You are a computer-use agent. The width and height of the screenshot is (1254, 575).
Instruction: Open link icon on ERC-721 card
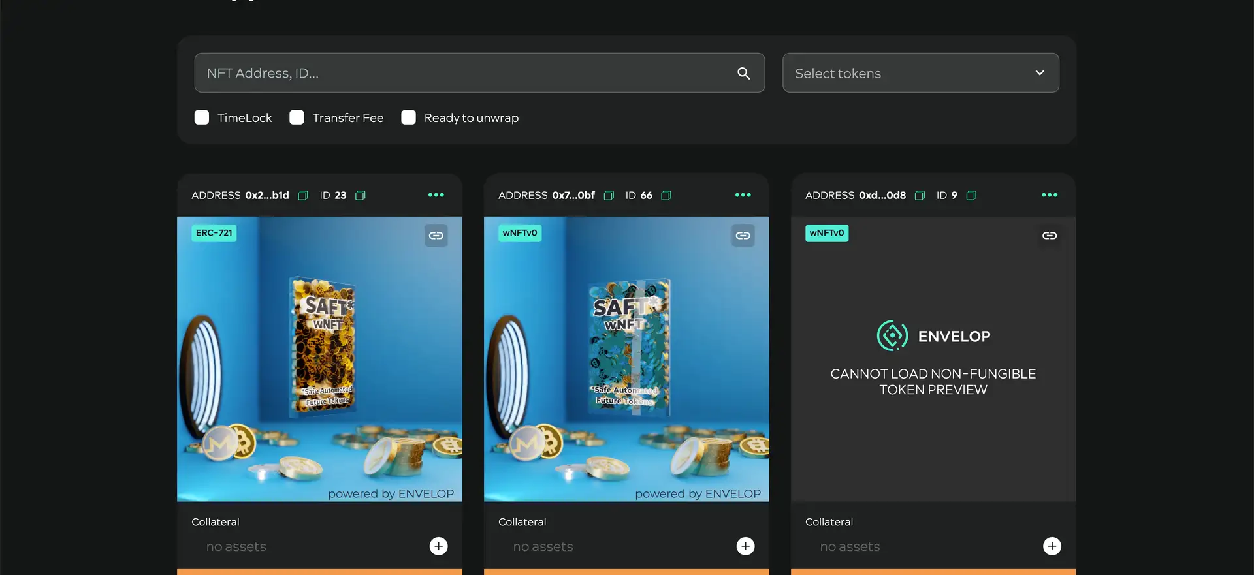[436, 236]
